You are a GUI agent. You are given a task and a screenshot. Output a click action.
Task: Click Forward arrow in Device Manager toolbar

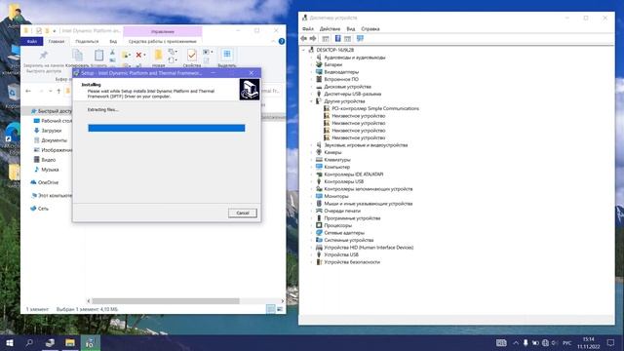click(x=313, y=39)
